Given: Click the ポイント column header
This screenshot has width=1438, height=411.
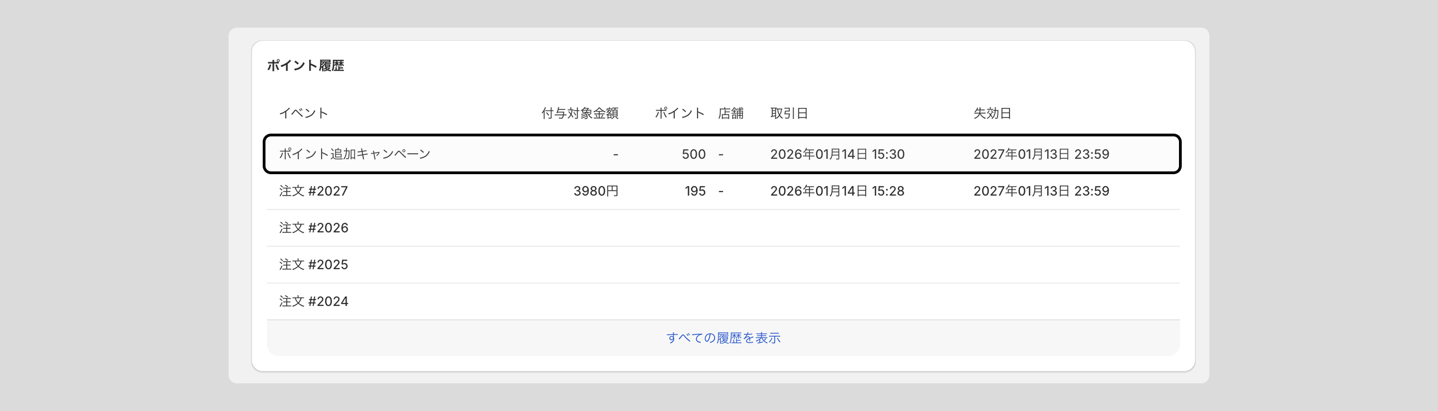Looking at the screenshot, I should 679,113.
